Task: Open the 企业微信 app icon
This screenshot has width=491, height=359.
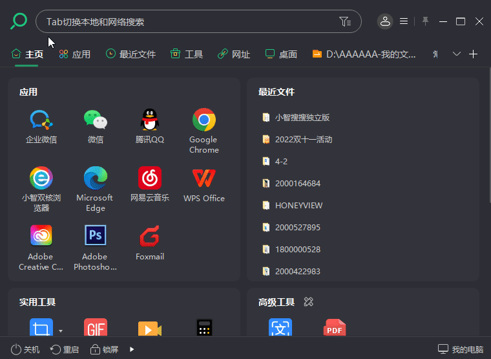Action: coord(41,120)
